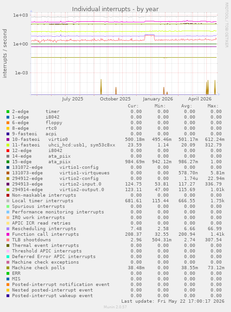
Task: Click the olive swatch for Machine check polls
Action: point(8,268)
